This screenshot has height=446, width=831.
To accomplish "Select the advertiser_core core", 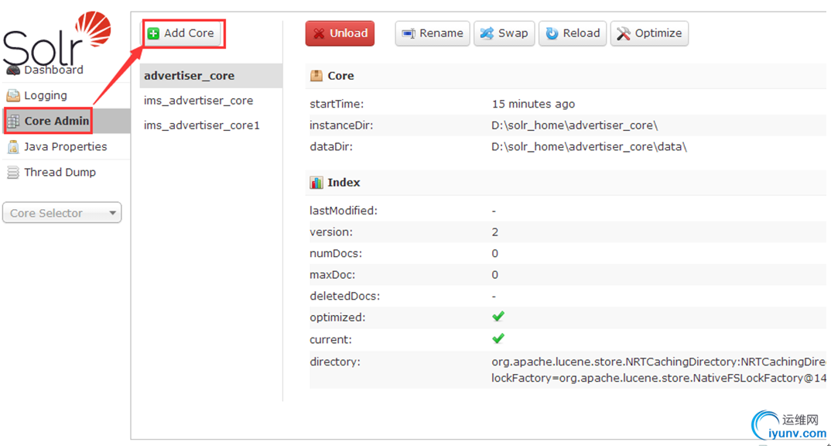I will tap(211, 76).
